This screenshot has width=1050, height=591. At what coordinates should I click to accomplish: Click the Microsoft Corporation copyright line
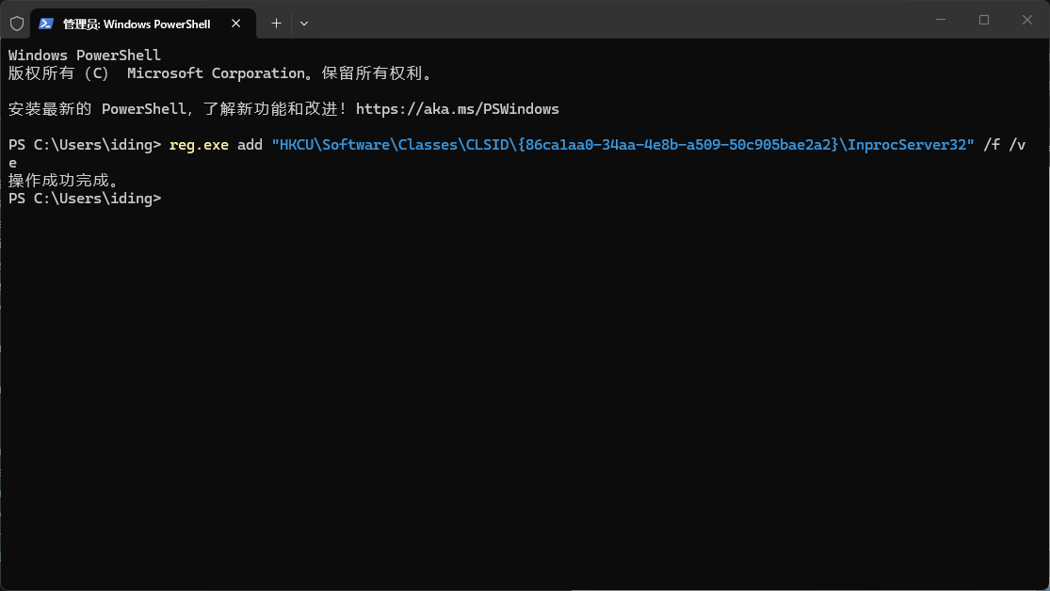coord(219,73)
